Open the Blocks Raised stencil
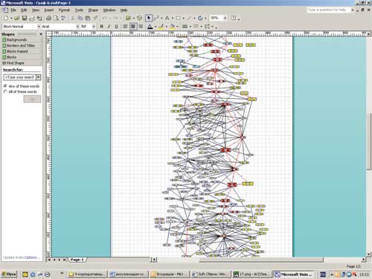372x279 pixels. coord(22,51)
